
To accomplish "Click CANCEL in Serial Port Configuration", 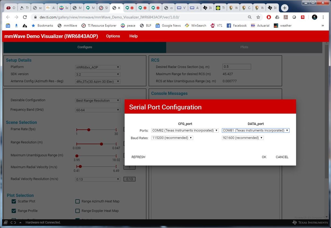I will 282,157.
